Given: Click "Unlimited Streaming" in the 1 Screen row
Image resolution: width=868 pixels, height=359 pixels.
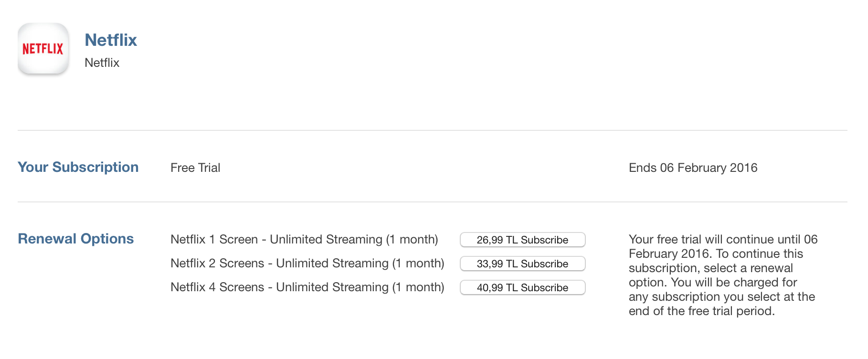Looking at the screenshot, I should click(326, 239).
